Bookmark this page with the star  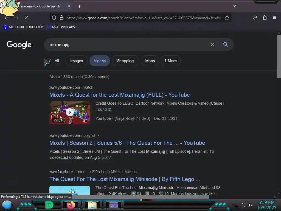[227, 18]
